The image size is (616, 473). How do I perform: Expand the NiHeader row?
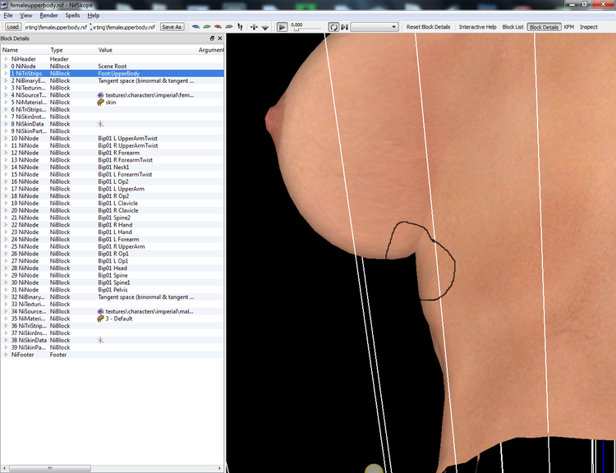tap(6, 59)
